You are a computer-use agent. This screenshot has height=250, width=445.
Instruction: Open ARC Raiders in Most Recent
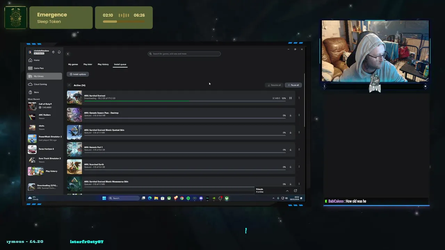point(44,116)
